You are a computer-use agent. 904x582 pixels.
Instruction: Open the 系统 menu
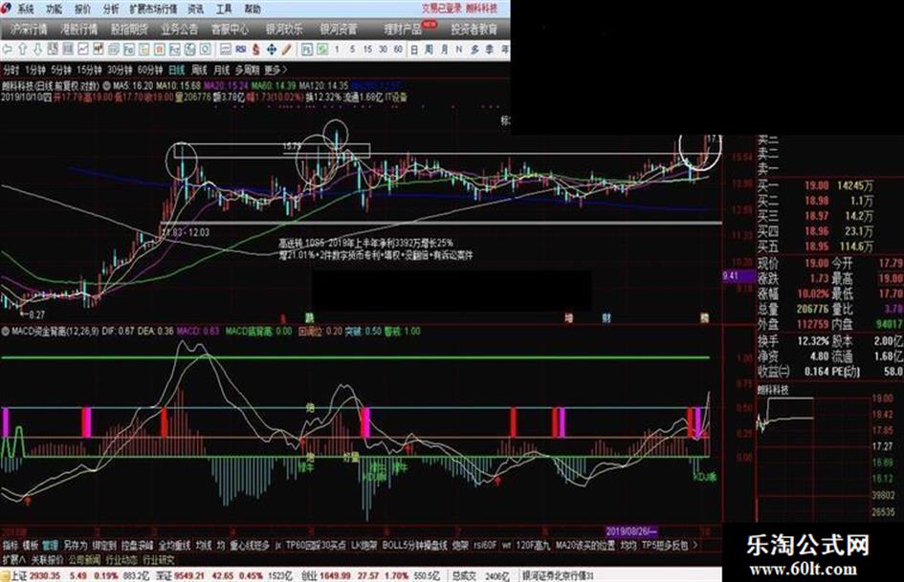pyautogui.click(x=26, y=9)
